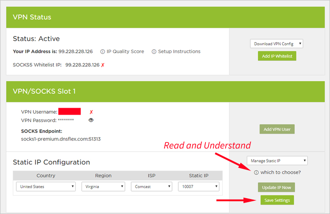Click Add IP Whitelist button
330x214 pixels.
tap(277, 56)
